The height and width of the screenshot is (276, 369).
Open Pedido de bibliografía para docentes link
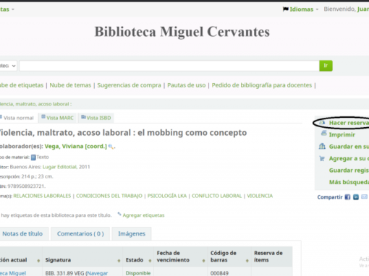(x=262, y=85)
